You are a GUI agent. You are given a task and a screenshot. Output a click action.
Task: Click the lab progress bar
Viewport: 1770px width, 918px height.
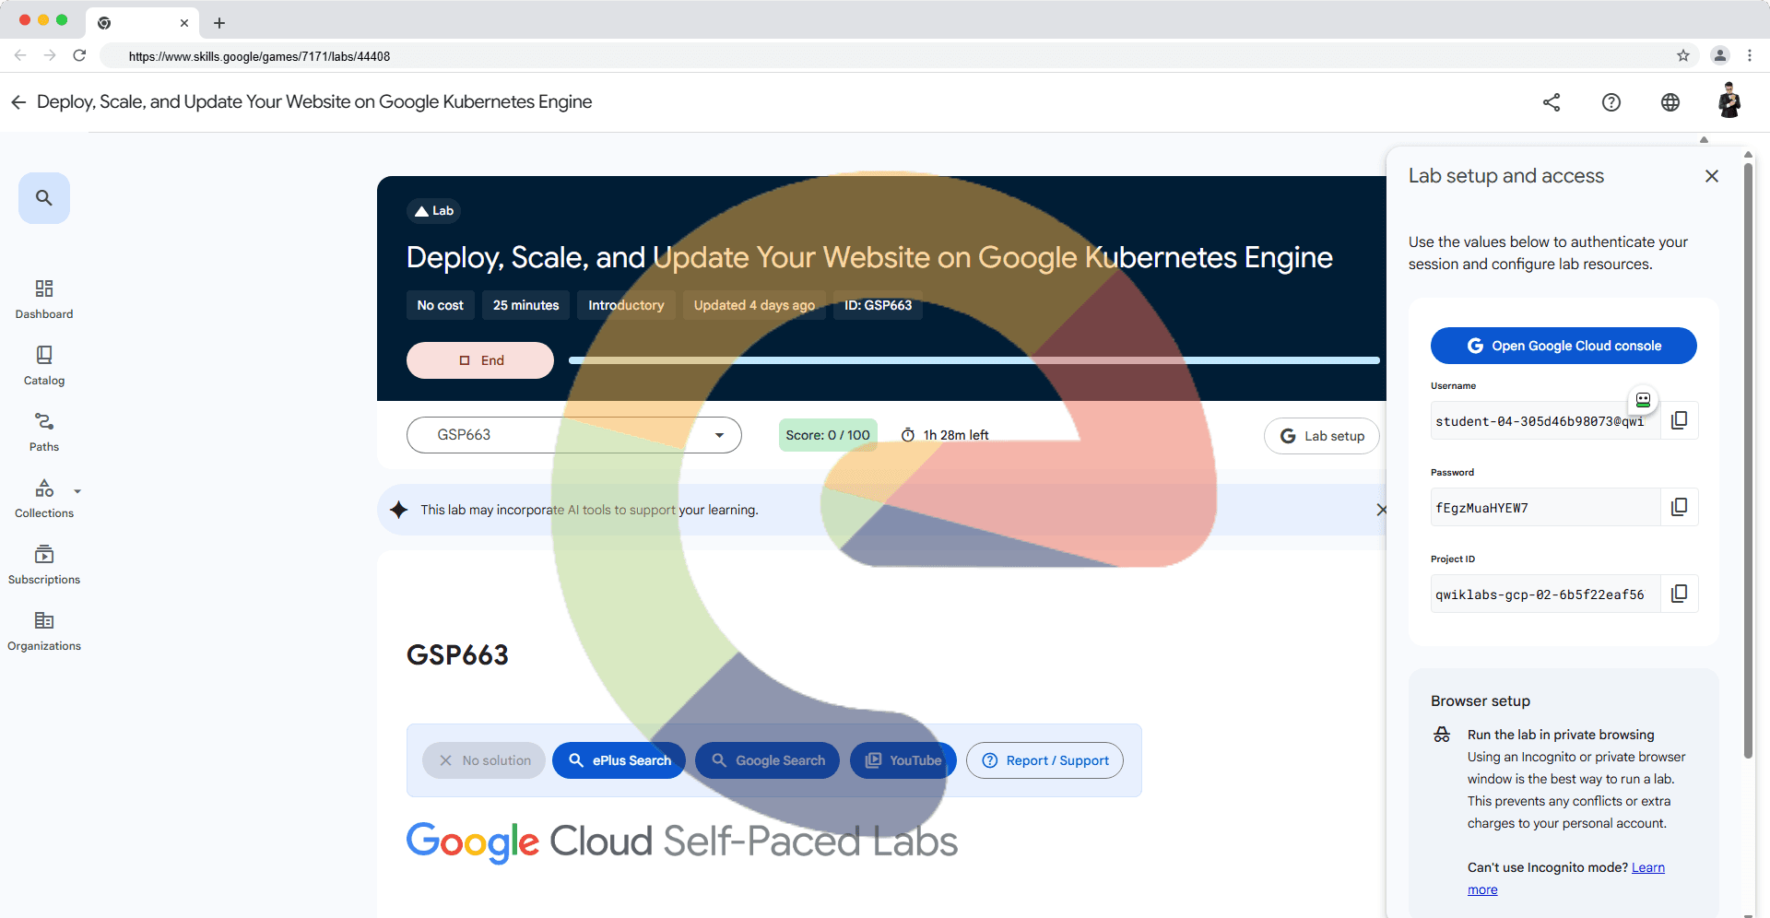[974, 360]
